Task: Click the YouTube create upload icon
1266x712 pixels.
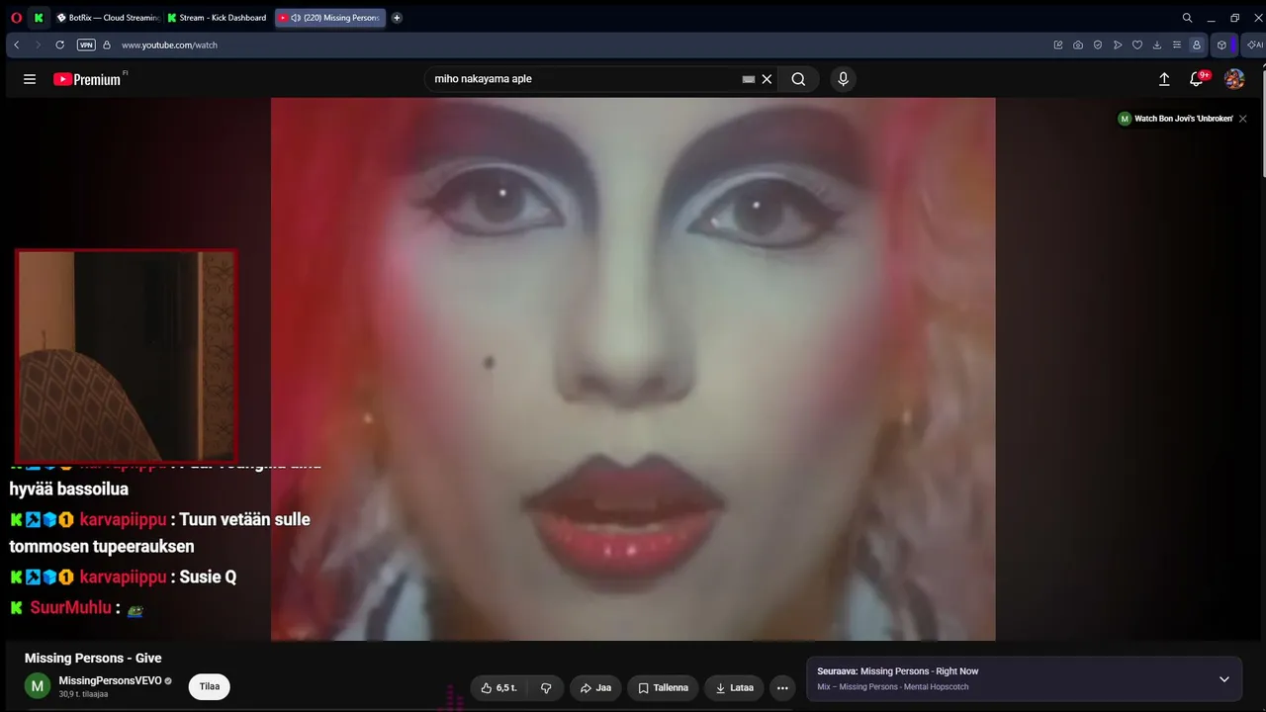Action: [1164, 79]
